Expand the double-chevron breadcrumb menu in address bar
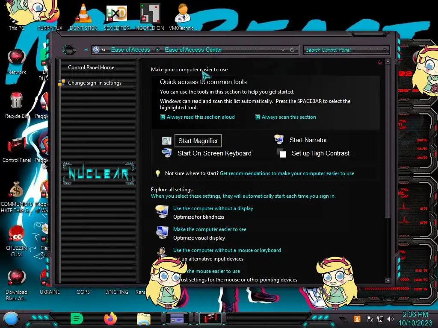The width and height of the screenshot is (438, 328). (104, 50)
